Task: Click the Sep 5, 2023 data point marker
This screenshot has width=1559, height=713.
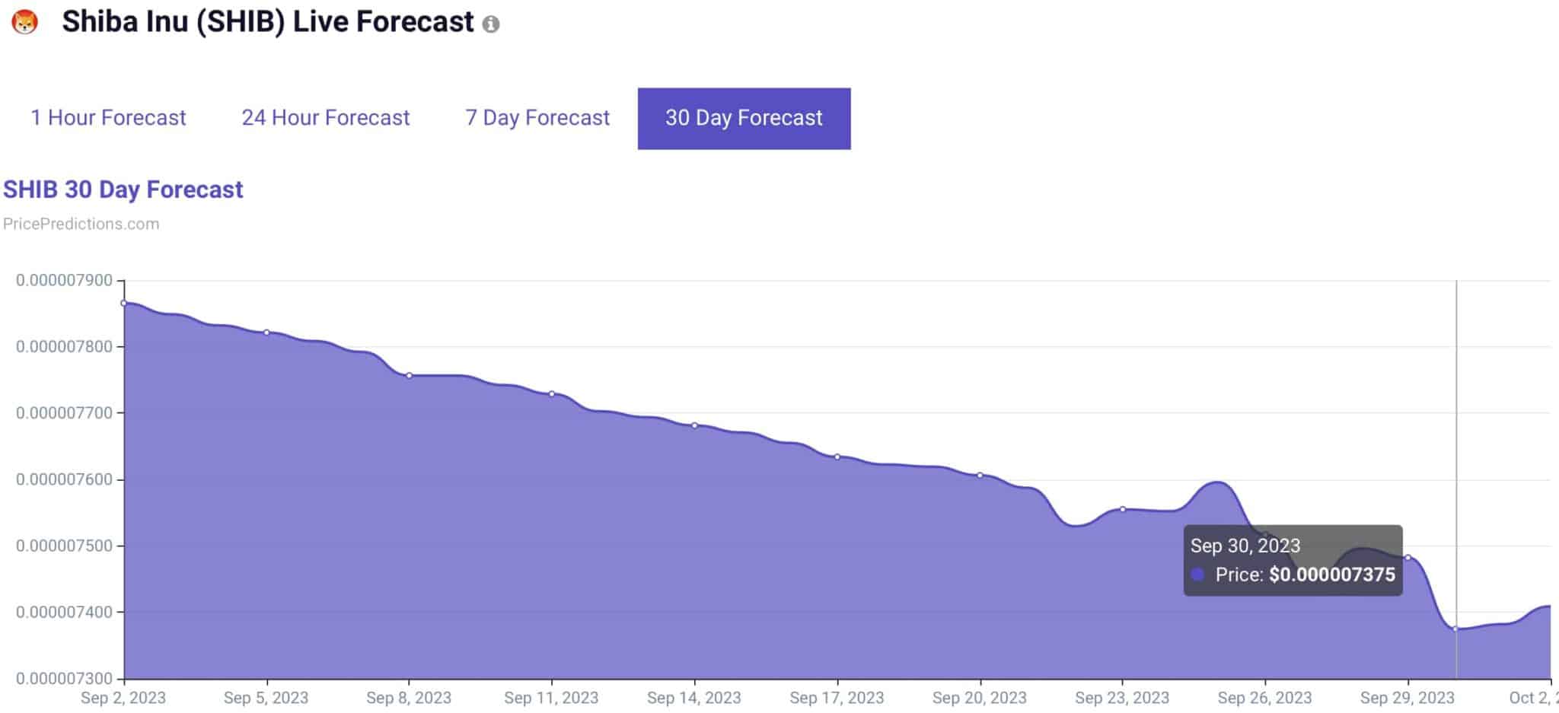Action: pyautogui.click(x=266, y=333)
